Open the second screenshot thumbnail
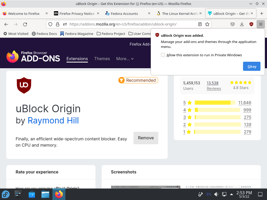 coord(219,187)
